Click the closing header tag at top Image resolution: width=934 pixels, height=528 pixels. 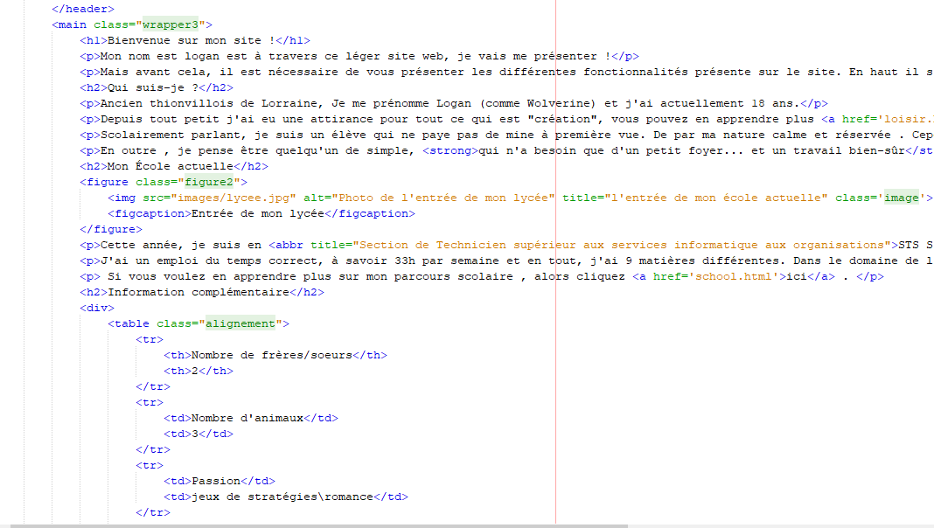coord(83,9)
